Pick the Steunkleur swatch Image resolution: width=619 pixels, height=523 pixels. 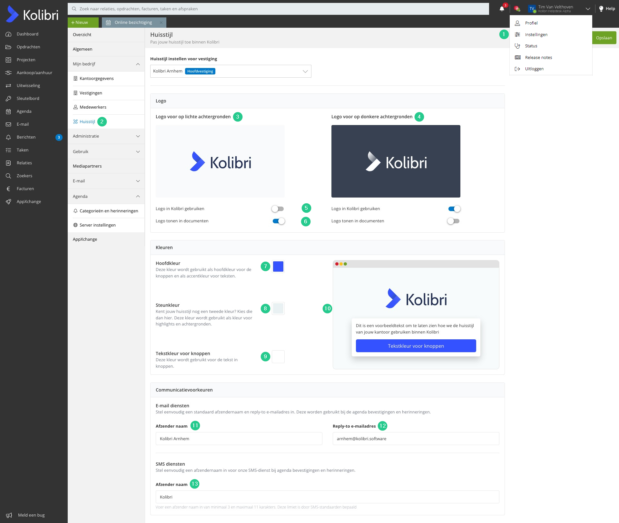pyautogui.click(x=278, y=308)
